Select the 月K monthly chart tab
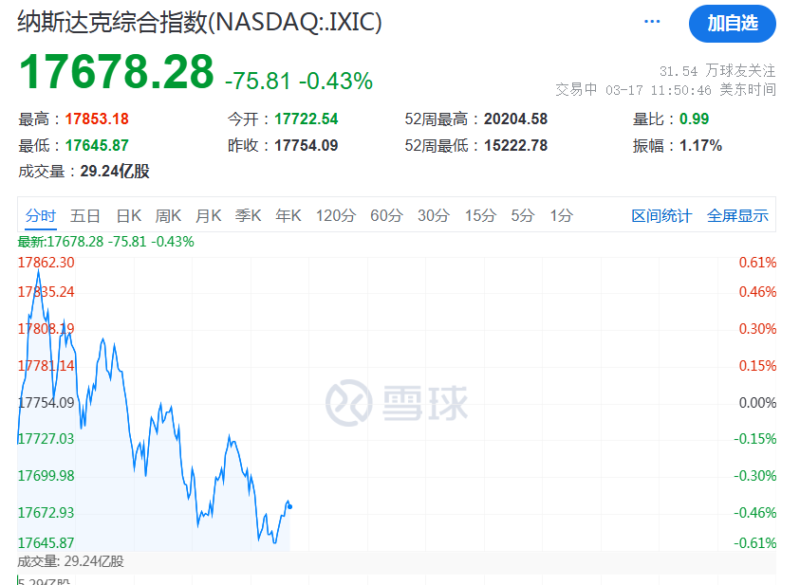The image size is (800, 585). click(208, 216)
